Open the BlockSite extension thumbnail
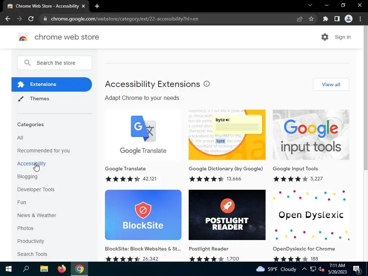The width and height of the screenshot is (368, 276). 143,215
